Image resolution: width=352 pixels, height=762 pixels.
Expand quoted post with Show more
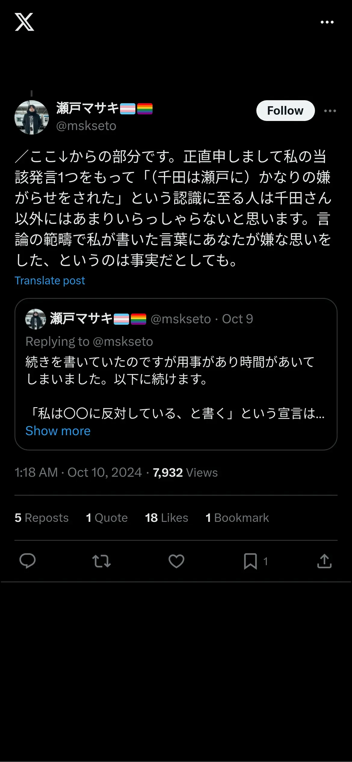(x=58, y=431)
